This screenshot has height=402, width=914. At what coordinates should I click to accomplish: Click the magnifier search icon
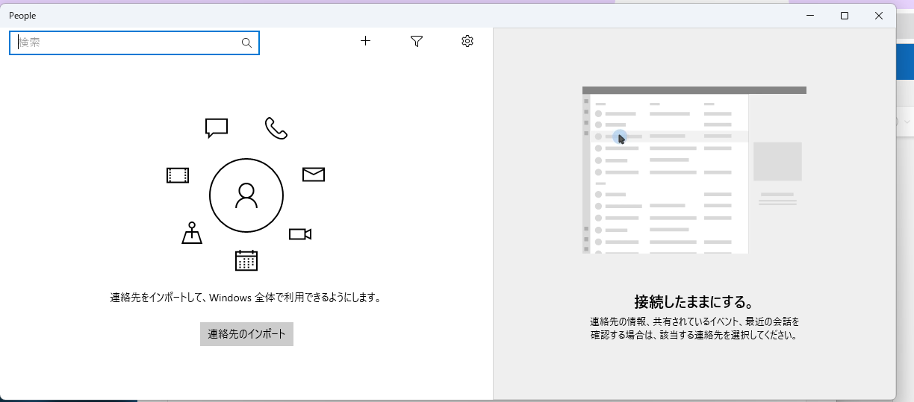[x=246, y=43]
